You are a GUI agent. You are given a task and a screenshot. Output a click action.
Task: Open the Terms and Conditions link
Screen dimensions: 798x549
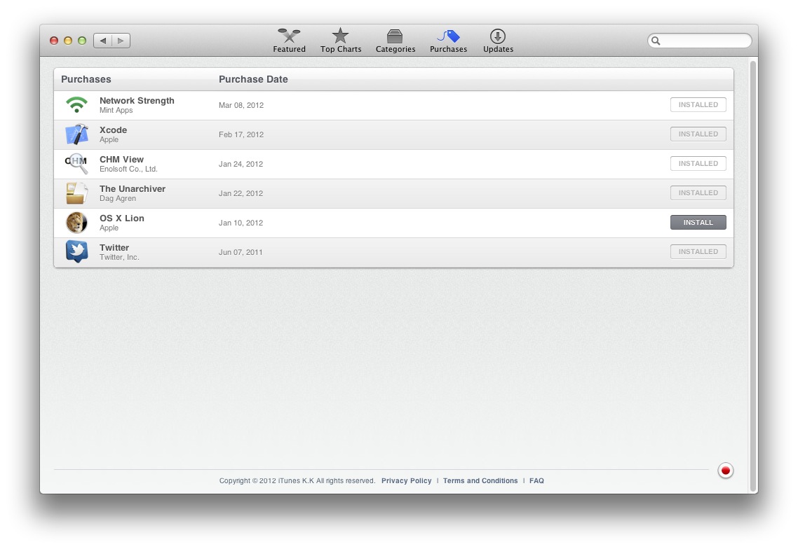(480, 481)
